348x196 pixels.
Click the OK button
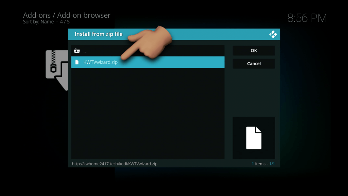pos(254,50)
